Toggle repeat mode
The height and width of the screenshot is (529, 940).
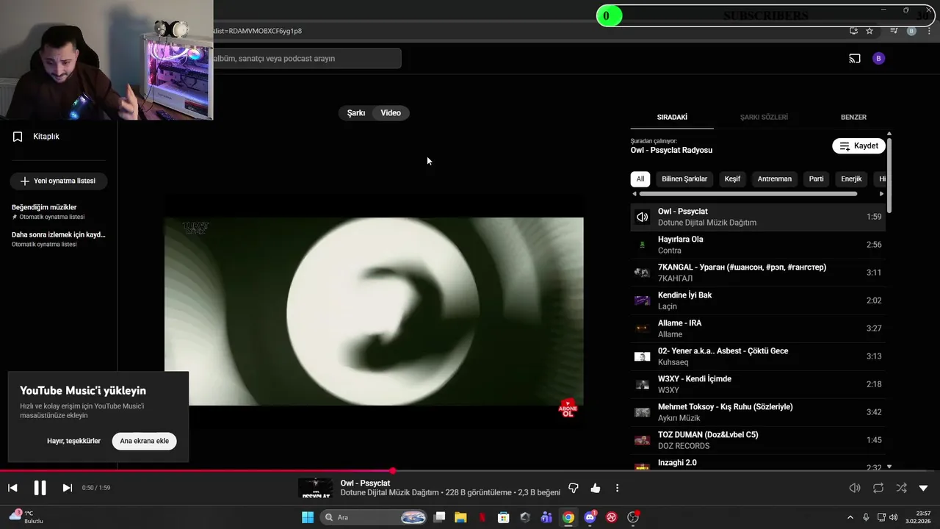[878, 488]
